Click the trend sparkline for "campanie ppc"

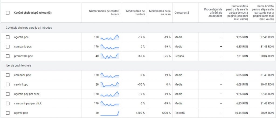point(110,47)
